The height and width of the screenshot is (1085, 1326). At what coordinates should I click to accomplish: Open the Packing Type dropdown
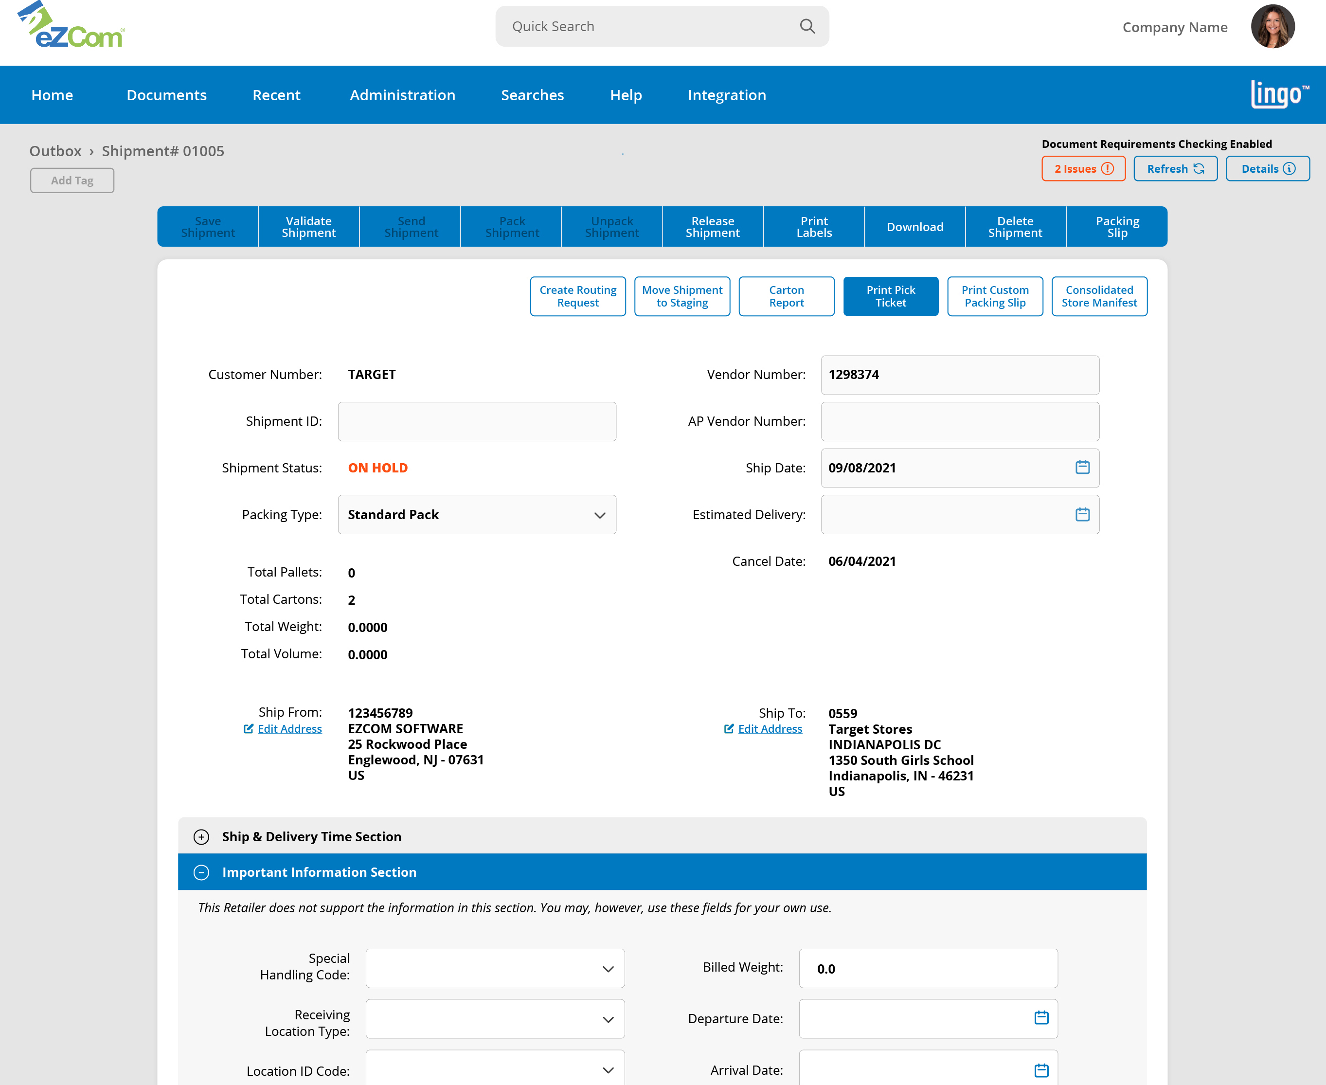pos(477,515)
